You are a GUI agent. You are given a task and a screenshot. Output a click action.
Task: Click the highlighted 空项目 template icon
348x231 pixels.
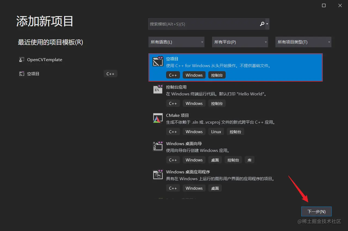(158, 61)
